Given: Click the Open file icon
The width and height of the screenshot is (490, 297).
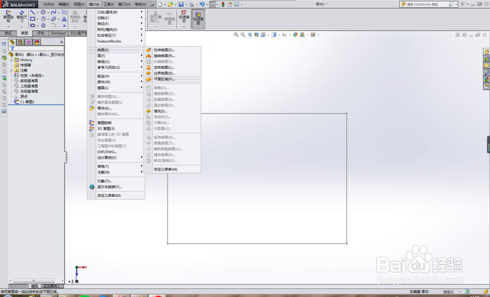Looking at the screenshot, I should click(171, 4).
